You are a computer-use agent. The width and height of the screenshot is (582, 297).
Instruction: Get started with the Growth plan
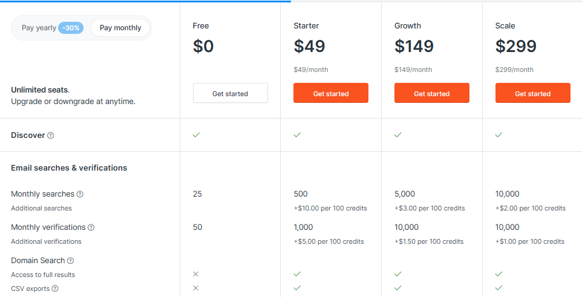coord(432,93)
